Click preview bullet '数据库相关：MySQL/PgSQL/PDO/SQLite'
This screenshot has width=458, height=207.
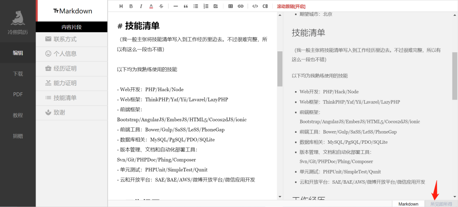coord(343,142)
